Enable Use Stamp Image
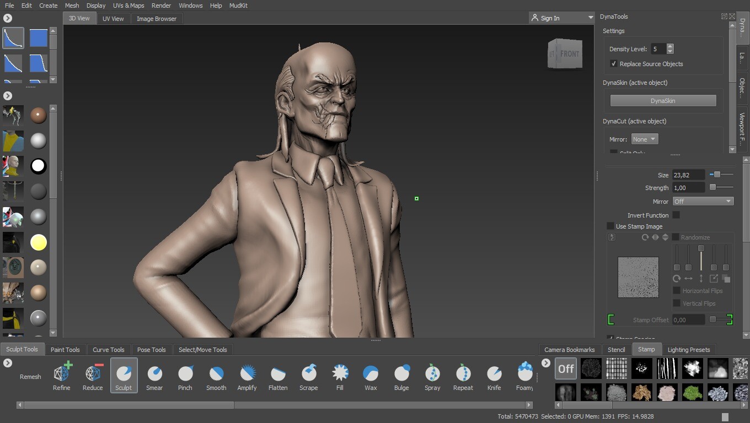The height and width of the screenshot is (423, 750). 610,226
